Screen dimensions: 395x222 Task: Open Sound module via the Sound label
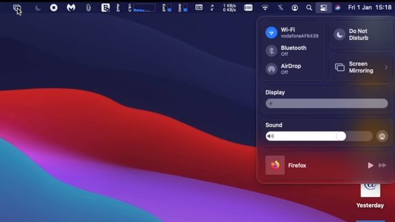[273, 125]
